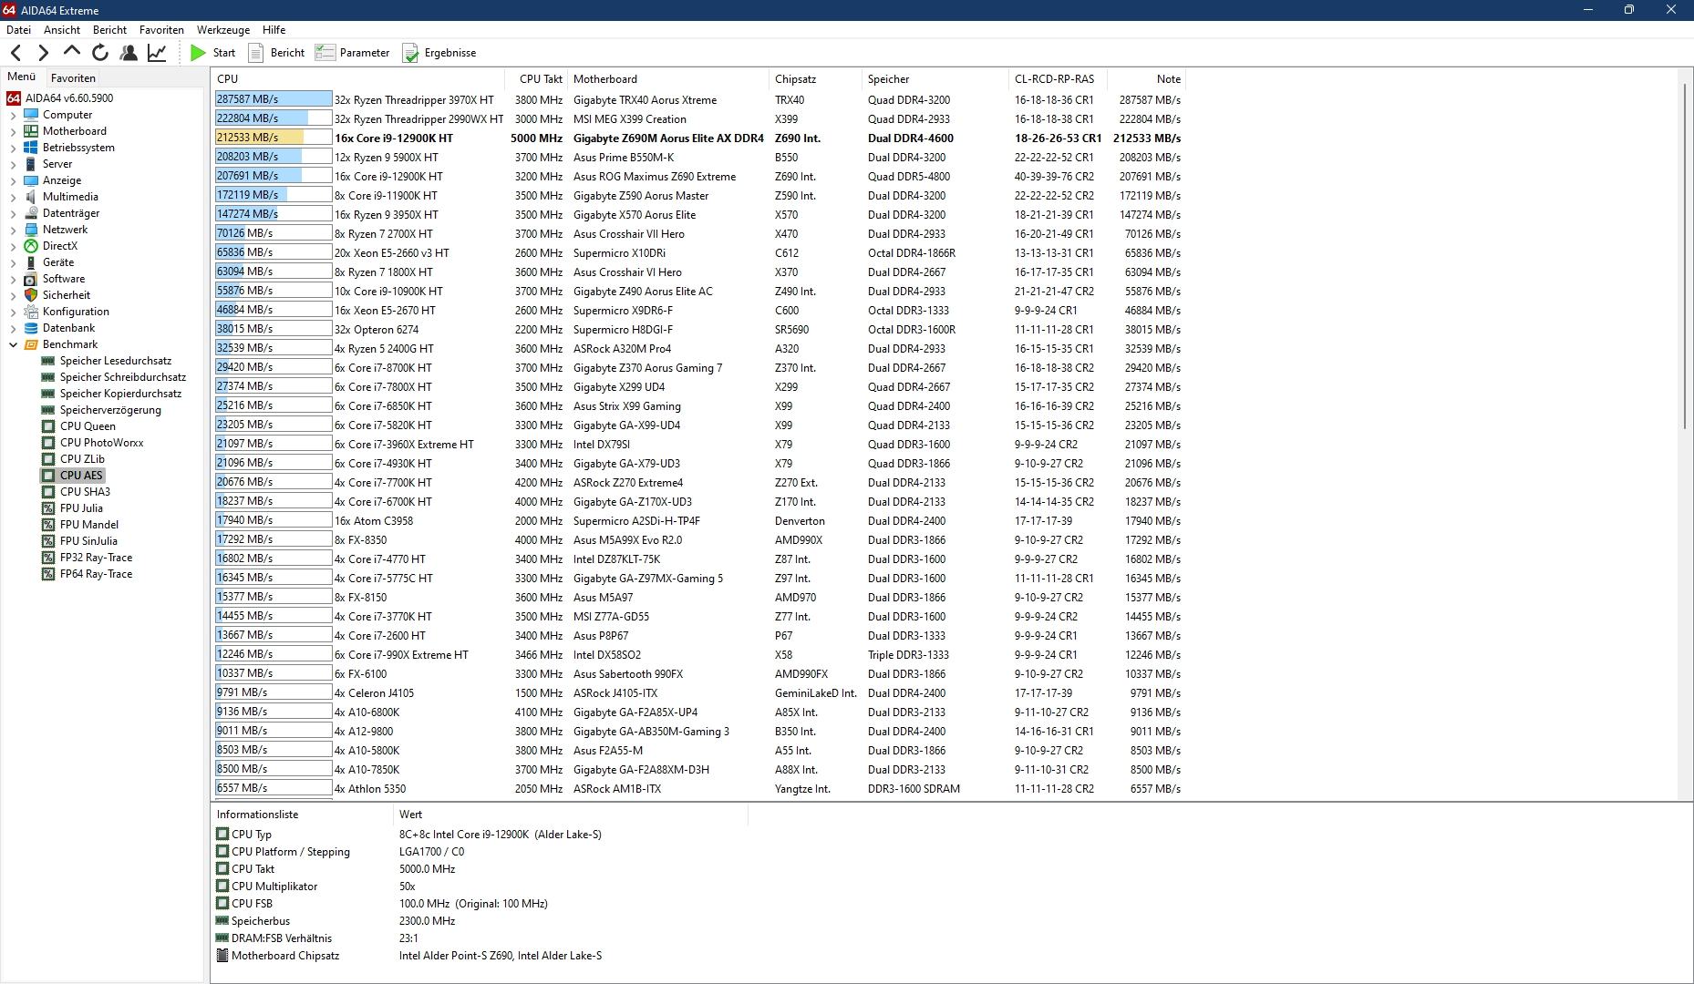Open the Favoriten menu in the menu bar
1694x984 pixels.
(161, 30)
